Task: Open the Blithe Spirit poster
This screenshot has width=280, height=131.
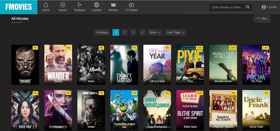Action: [190, 110]
